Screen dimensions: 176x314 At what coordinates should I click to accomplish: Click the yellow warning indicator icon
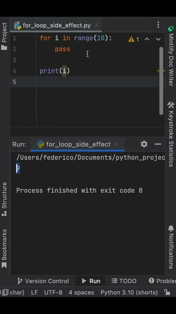[x=131, y=39]
